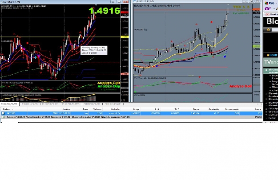Click the yellow price tag on M1 axis
The width and height of the screenshot is (278, 180).
coord(125,37)
